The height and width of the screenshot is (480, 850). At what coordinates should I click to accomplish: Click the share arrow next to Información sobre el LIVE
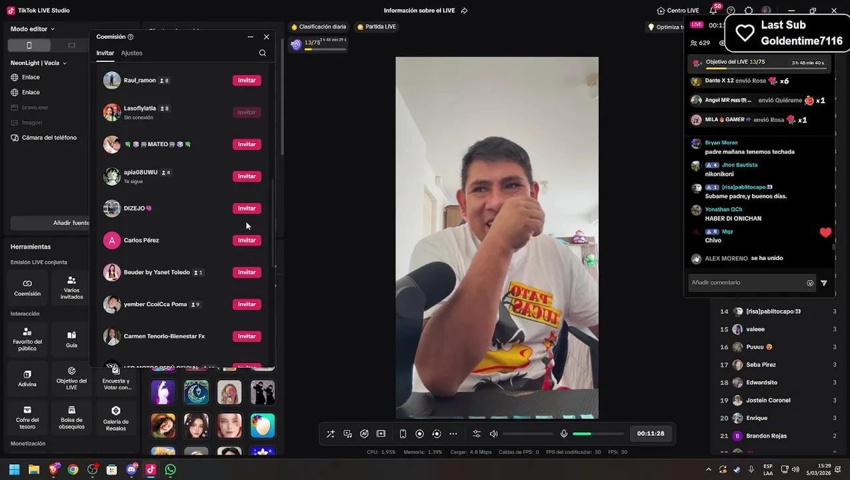[464, 11]
